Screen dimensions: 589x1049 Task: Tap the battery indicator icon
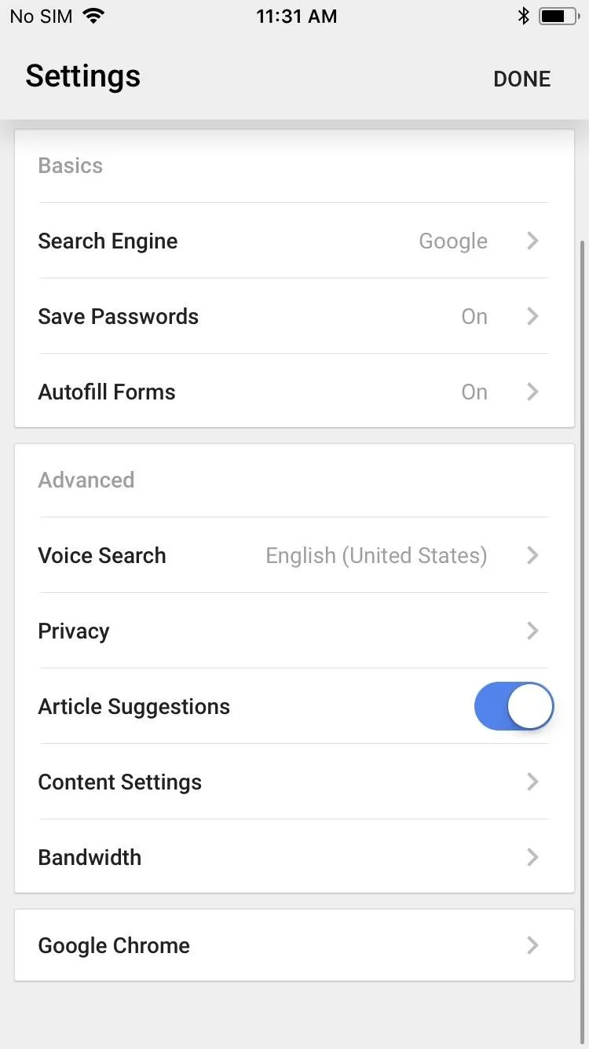[558, 16]
